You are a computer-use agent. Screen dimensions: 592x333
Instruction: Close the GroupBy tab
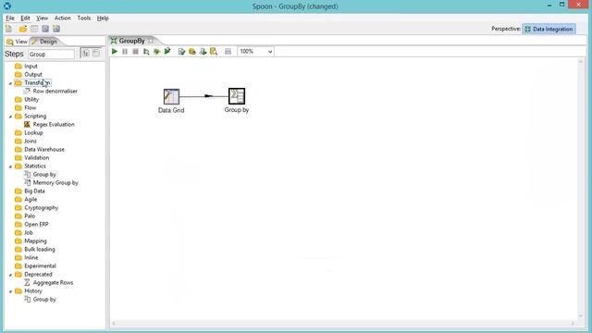151,41
